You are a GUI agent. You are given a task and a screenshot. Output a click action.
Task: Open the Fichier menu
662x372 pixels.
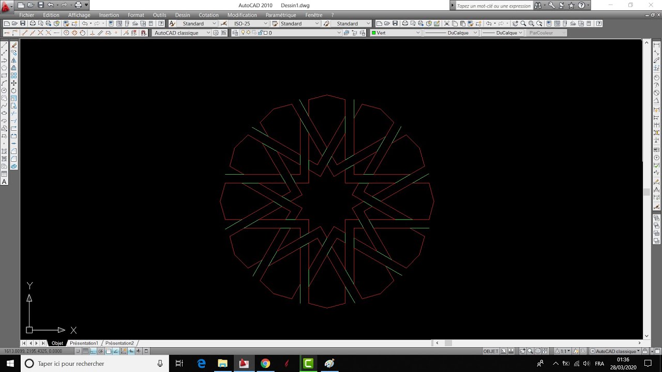pyautogui.click(x=26, y=15)
